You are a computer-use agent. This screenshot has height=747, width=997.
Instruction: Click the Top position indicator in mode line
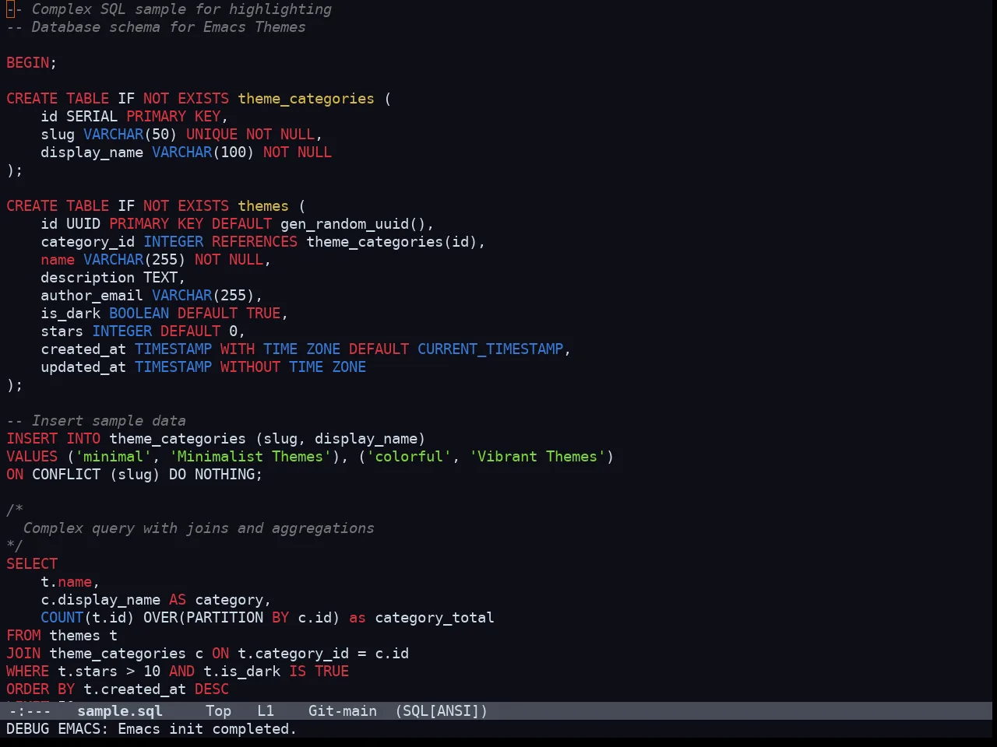coord(219,711)
